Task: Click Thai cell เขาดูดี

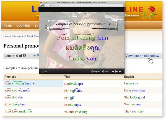Action: click(69, 97)
